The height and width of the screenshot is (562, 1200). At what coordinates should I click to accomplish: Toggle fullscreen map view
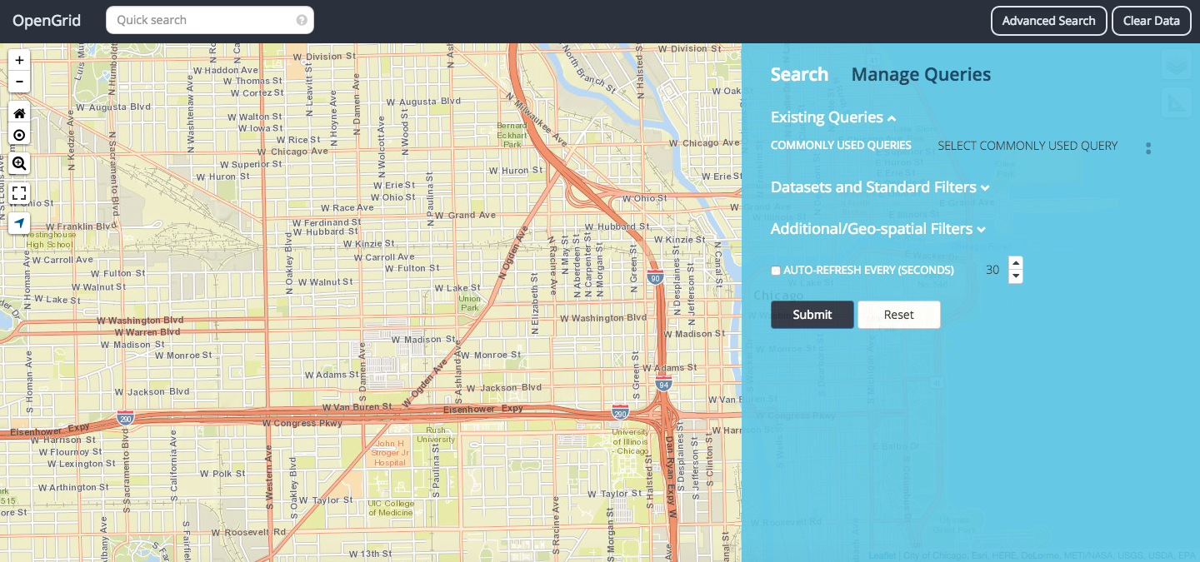click(19, 193)
